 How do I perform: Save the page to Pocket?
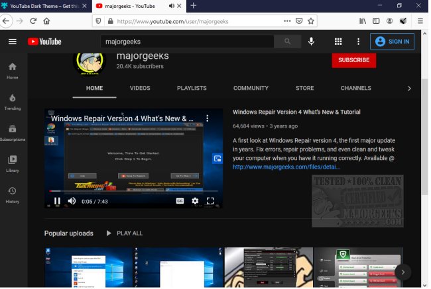tap(299, 21)
